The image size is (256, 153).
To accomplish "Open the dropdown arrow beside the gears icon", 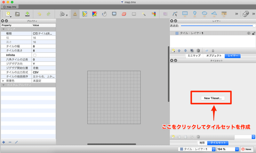I will (x=67, y=15).
